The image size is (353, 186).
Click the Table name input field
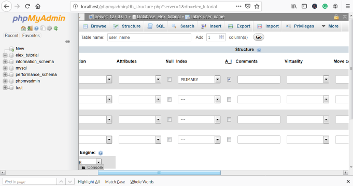tap(149, 37)
